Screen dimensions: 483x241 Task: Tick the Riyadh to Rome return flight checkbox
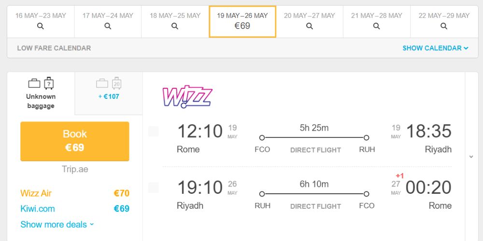[x=154, y=187]
